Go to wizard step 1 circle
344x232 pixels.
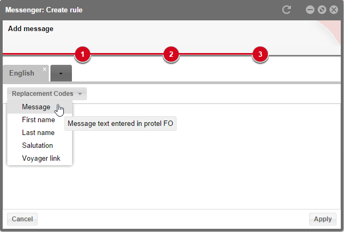pyautogui.click(x=83, y=54)
